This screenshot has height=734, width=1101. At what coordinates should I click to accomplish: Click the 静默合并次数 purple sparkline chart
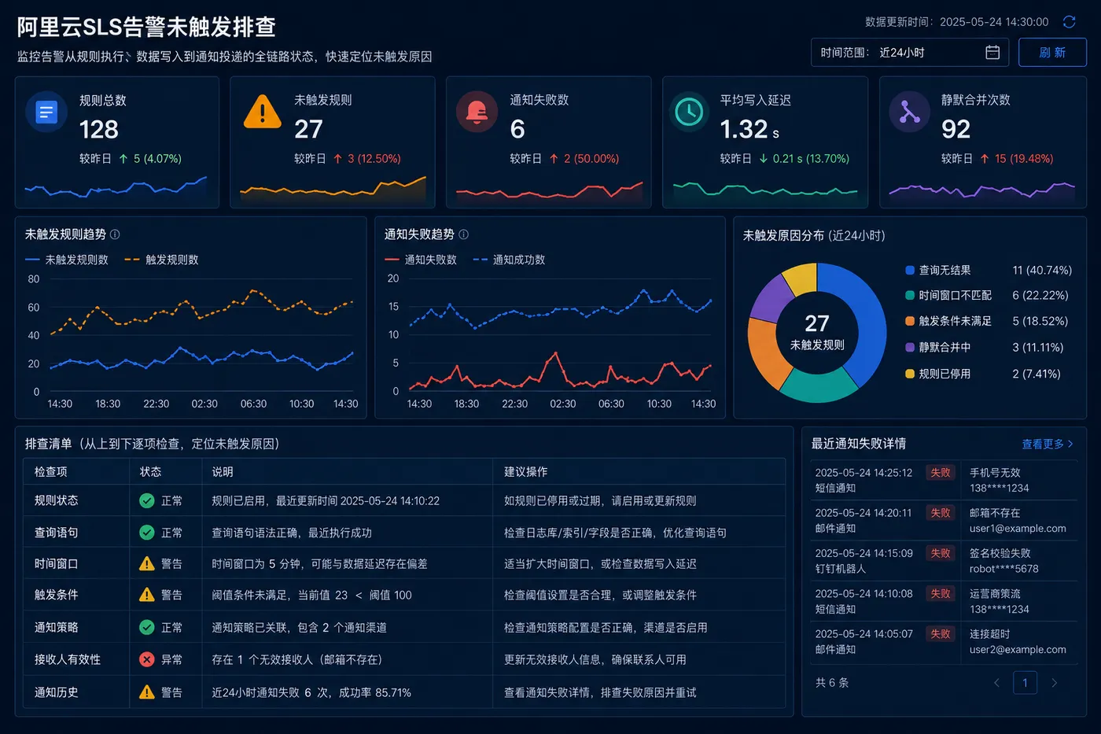pyautogui.click(x=981, y=190)
